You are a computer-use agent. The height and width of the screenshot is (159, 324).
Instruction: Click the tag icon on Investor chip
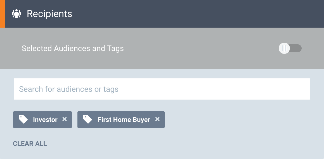tap(23, 119)
